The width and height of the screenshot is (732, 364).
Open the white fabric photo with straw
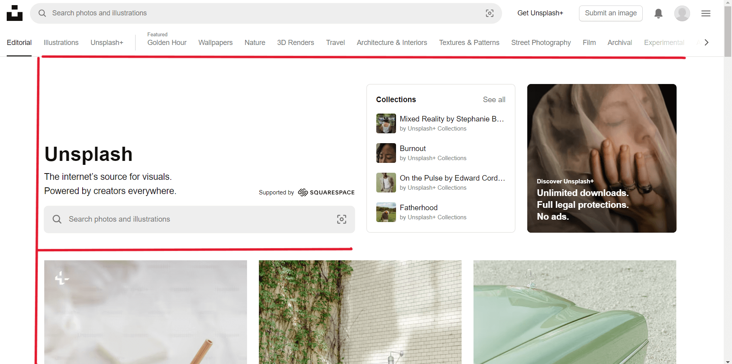pos(145,312)
